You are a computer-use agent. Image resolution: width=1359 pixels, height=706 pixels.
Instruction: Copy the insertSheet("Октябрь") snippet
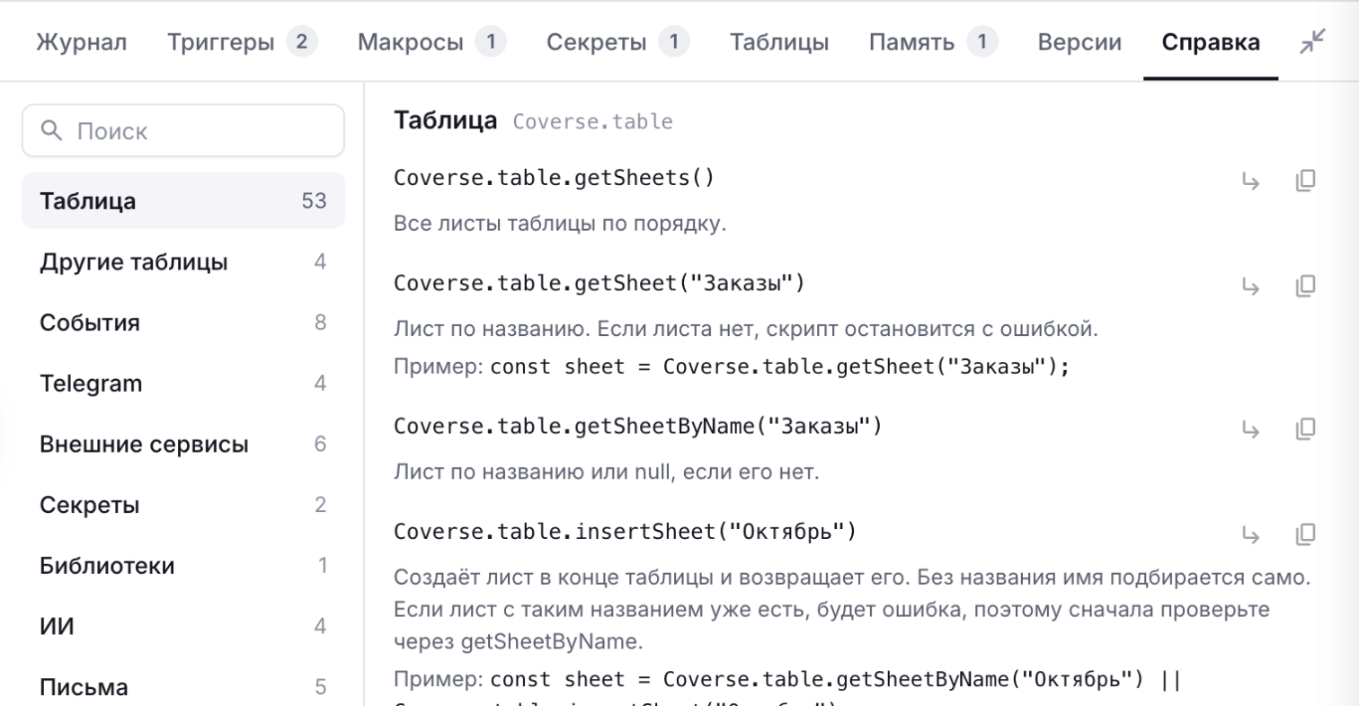(1305, 534)
